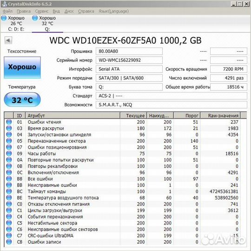Click the drive title WDC WD10EZEX-60ZF5A0
This screenshot has width=251, height=251.
point(103,40)
